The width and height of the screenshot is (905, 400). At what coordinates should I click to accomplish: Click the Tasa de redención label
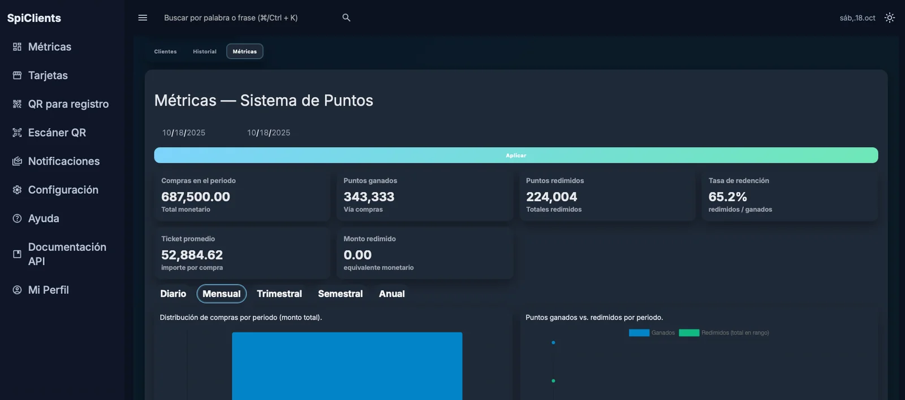point(739,181)
